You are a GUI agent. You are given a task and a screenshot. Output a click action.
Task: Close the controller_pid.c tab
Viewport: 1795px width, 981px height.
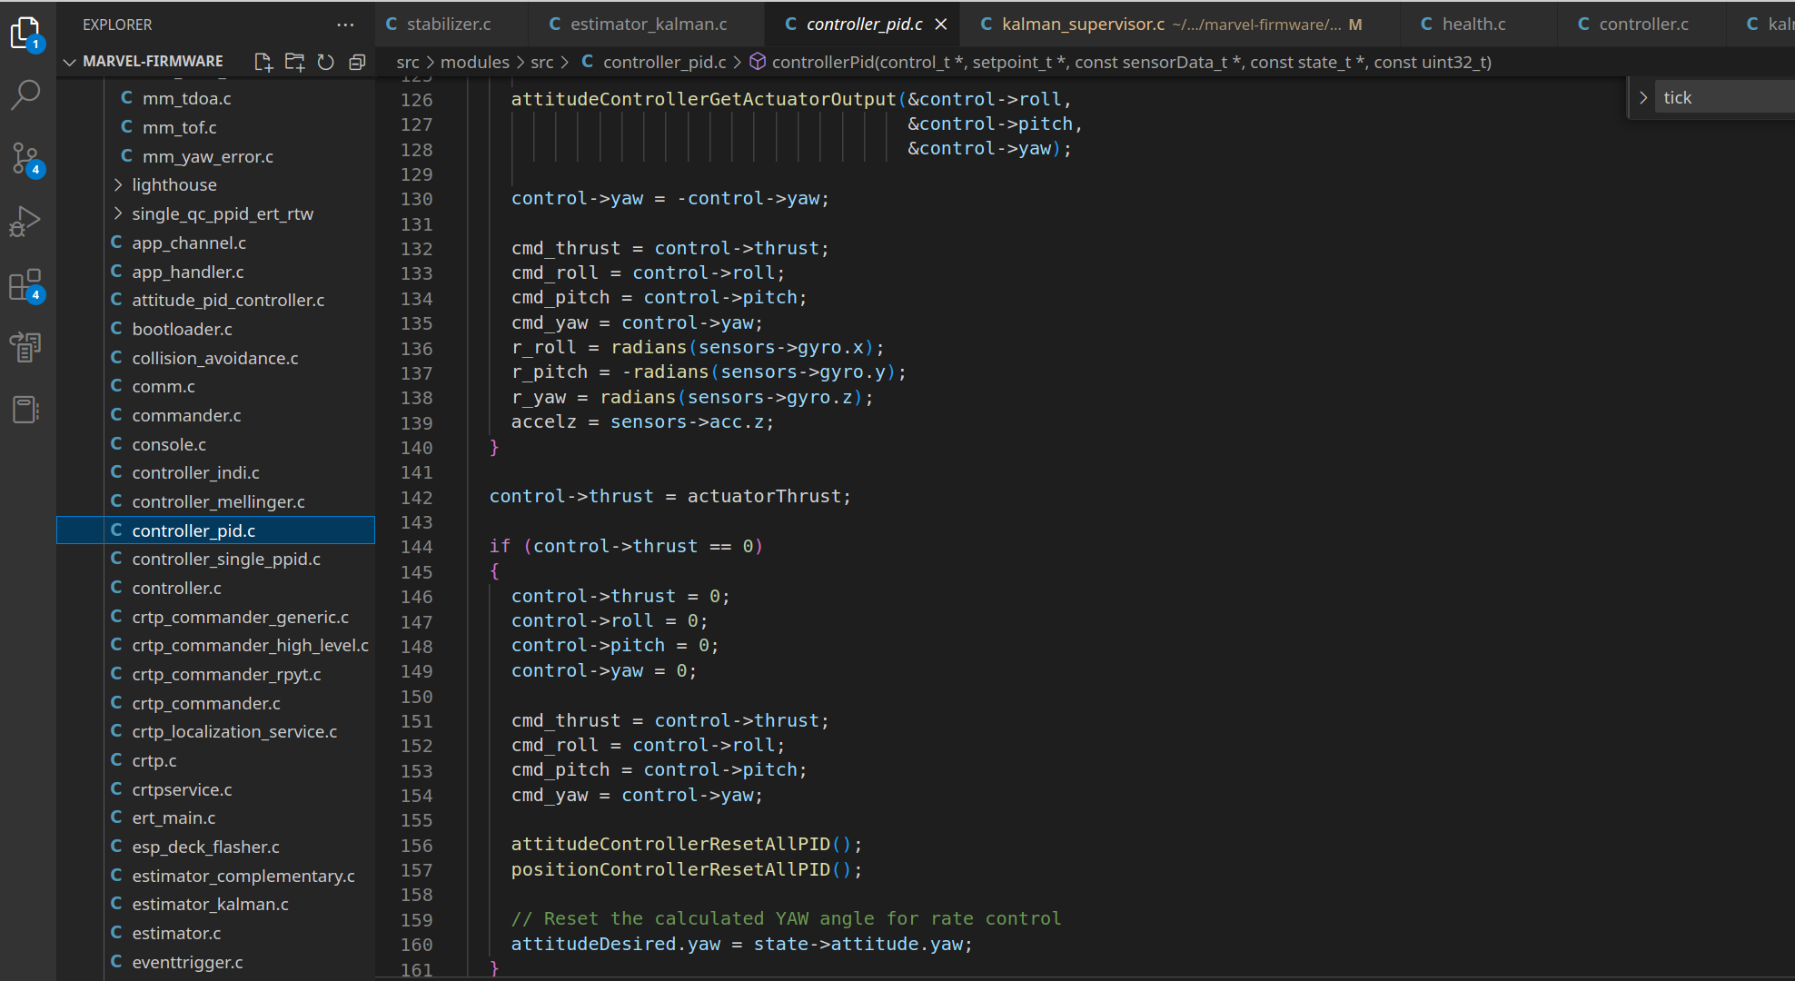(940, 24)
